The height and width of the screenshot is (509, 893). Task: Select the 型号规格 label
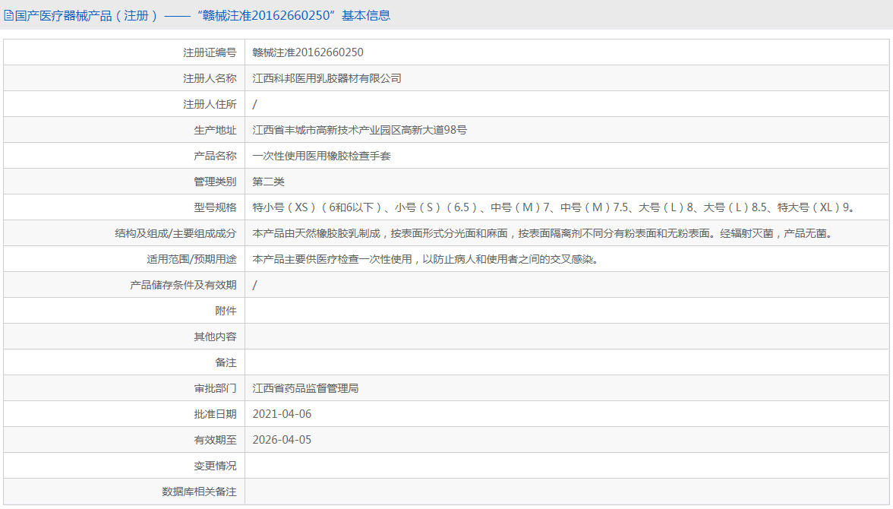tap(215, 207)
